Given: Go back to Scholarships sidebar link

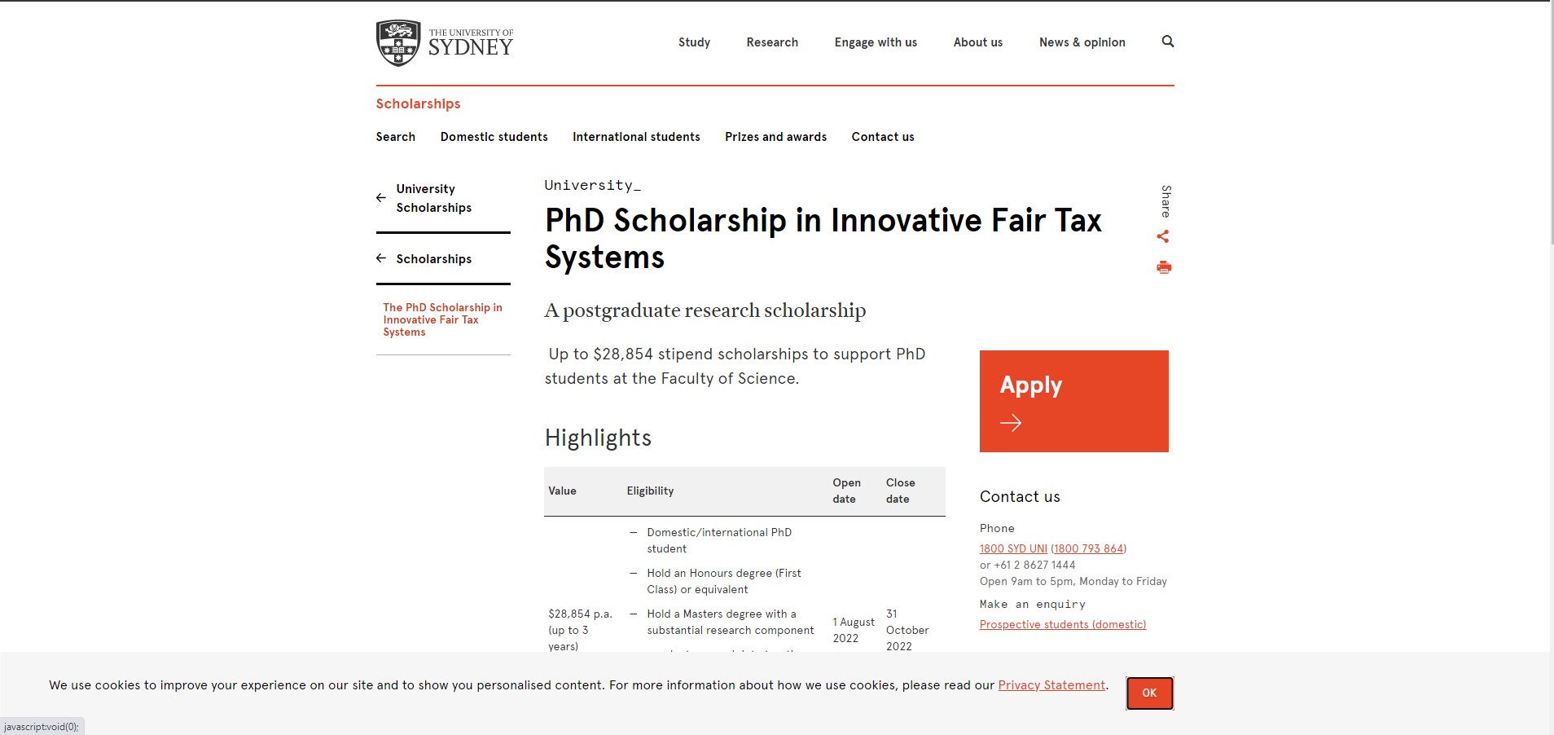Looking at the screenshot, I should (x=434, y=259).
